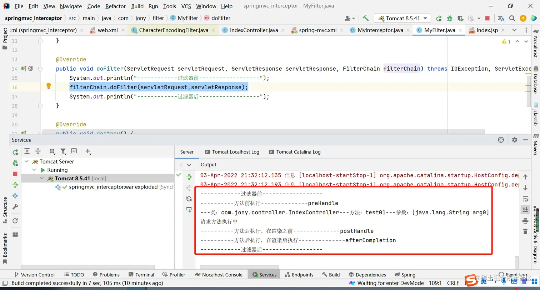Toggle the Maven tool window
The height and width of the screenshot is (290, 540).
536,144
